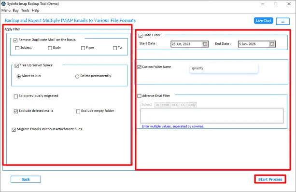Click the 'Backup and Export Multiple IMAP Emails' heading
Screen dimensions: 296x192
click(70, 20)
